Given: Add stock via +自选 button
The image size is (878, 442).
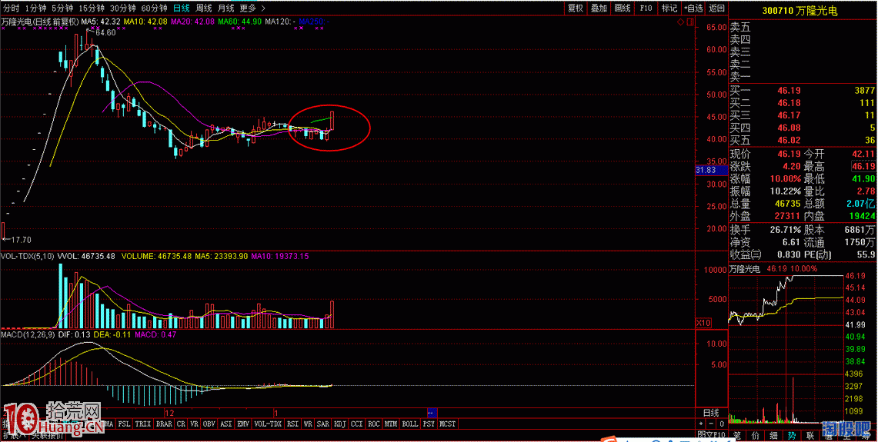Looking at the screenshot, I should [x=693, y=8].
